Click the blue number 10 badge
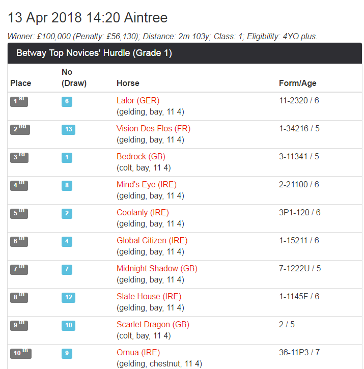The image size is (364, 369). (69, 325)
